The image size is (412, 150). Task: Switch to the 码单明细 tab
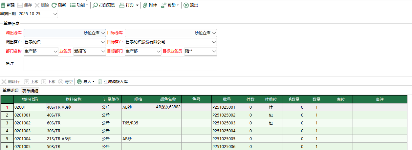[x=30, y=91]
